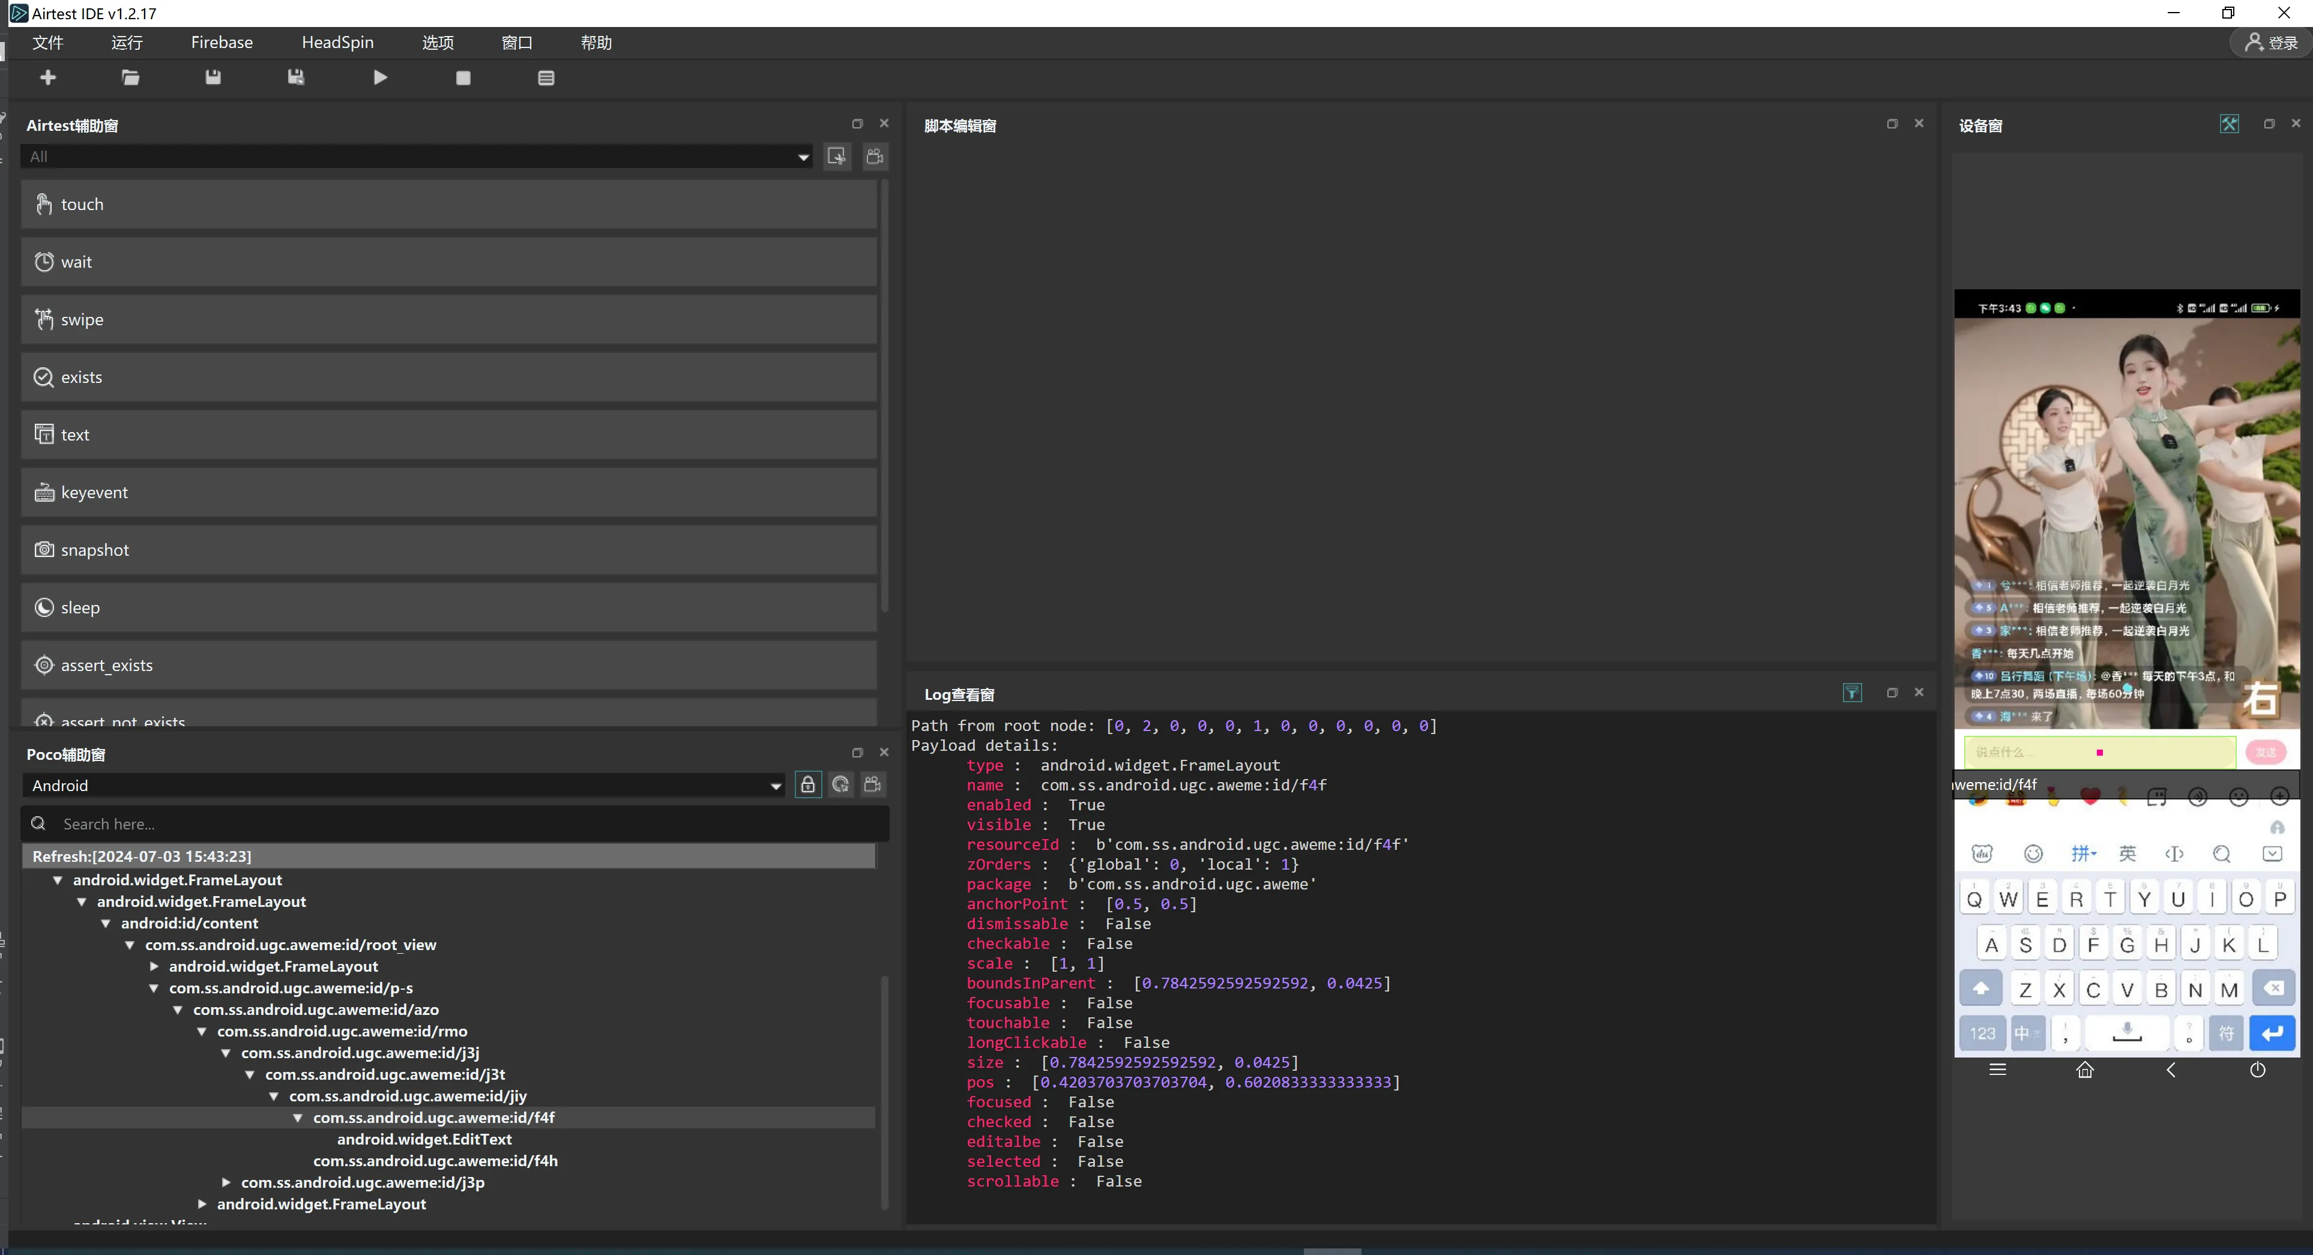This screenshot has width=2313, height=1255.
Task: Float the Poco assistant panel
Action: (x=857, y=752)
